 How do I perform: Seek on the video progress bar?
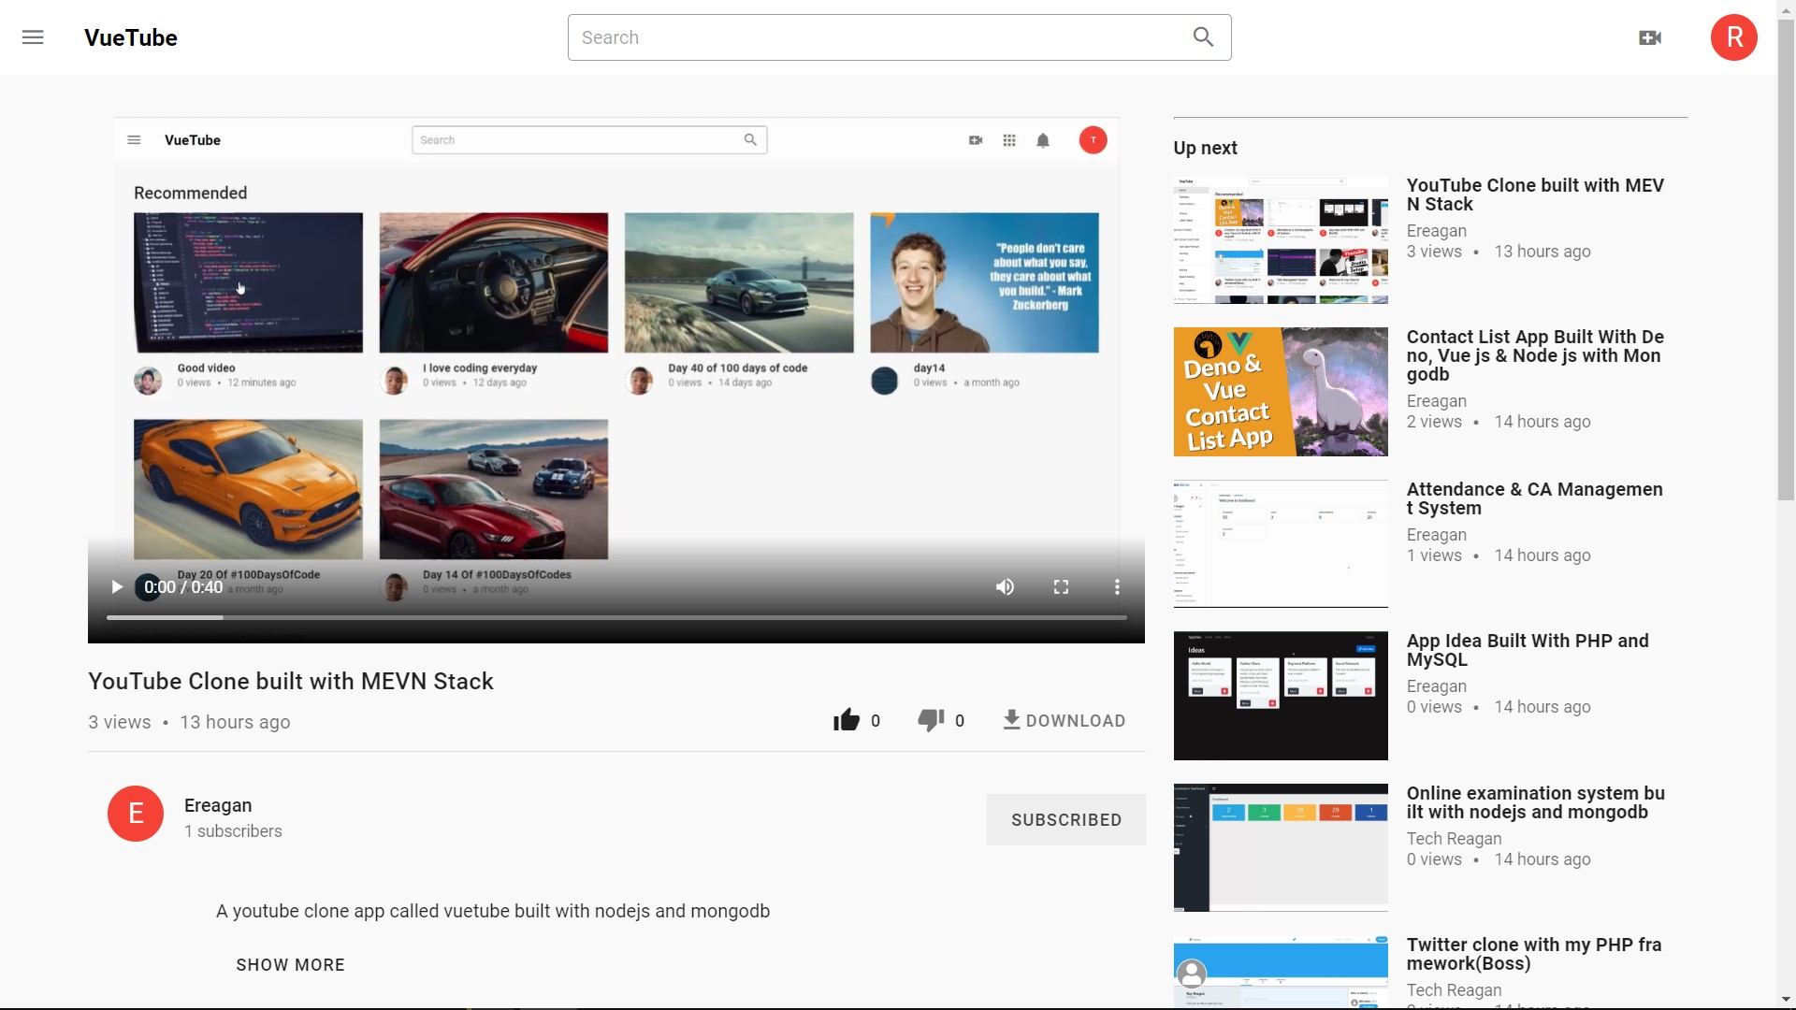616,618
